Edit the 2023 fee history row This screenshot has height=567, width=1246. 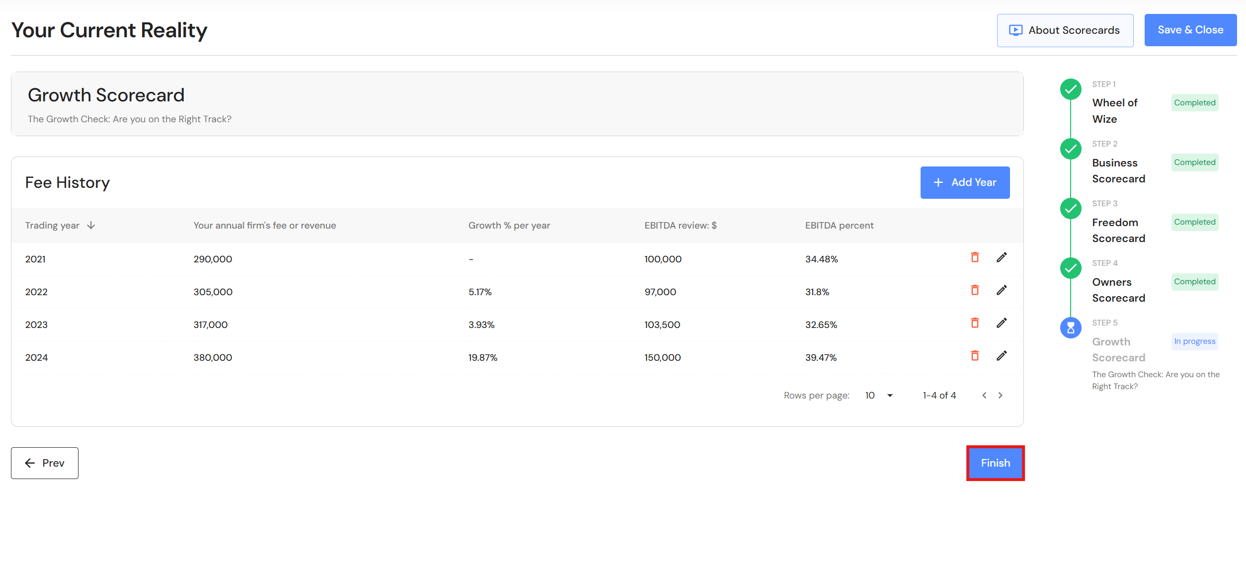click(x=1002, y=323)
